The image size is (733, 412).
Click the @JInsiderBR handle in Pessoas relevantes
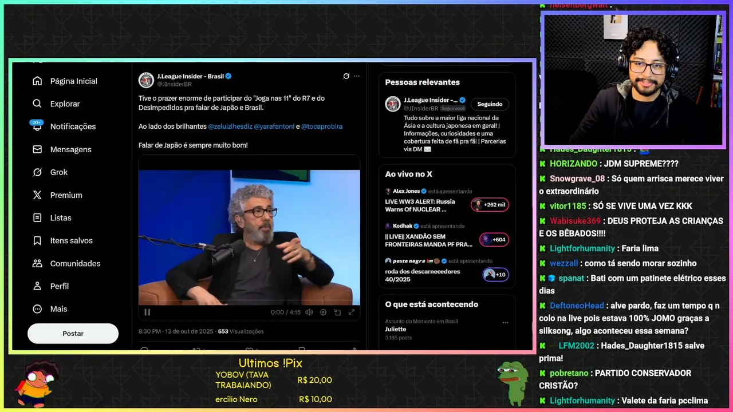pos(421,108)
